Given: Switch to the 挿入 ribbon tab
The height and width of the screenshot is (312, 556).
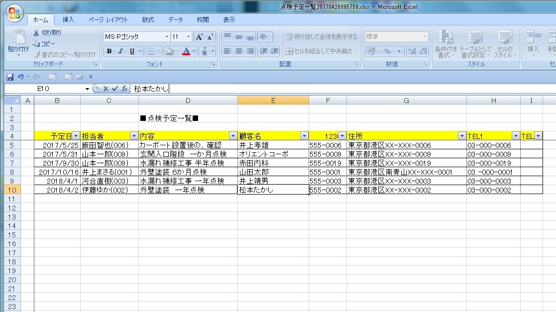Looking at the screenshot, I should click(68, 20).
